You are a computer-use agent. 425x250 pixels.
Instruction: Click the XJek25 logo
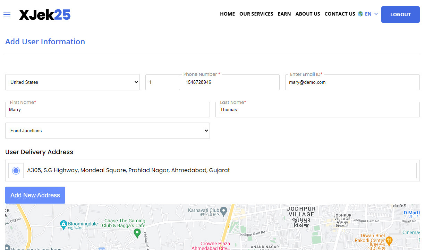point(45,14)
